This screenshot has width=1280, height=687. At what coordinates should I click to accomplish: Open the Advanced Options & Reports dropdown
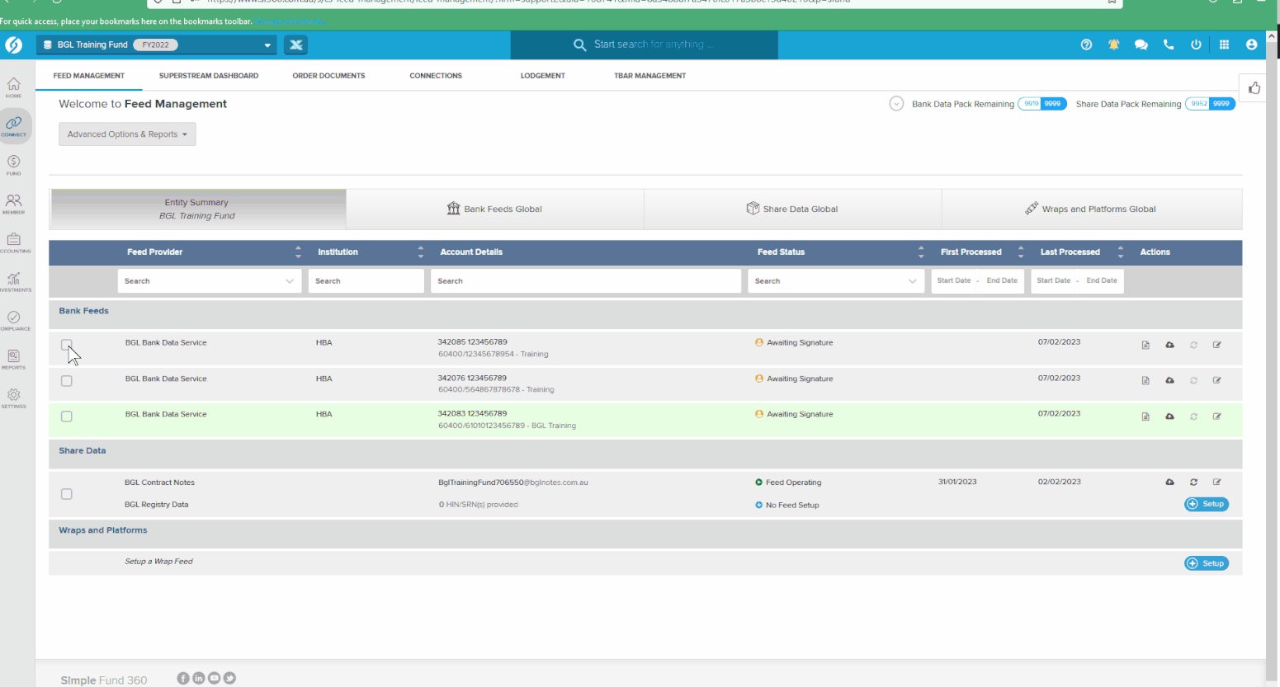(x=126, y=134)
